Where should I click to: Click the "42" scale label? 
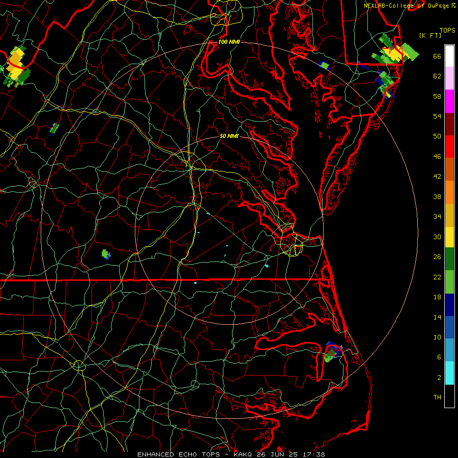pos(437,177)
